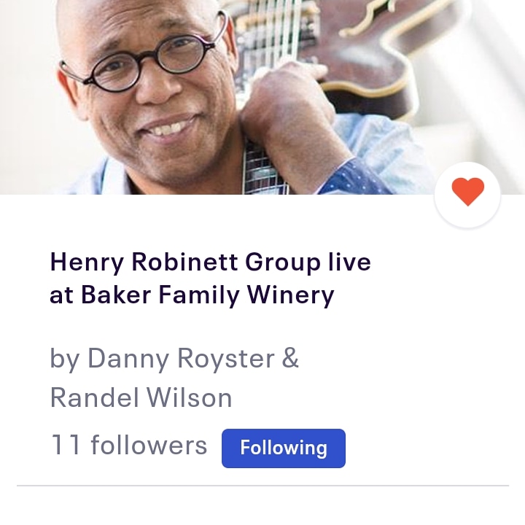
Task: Click the word "Henry" in the title
Action: pos(87,262)
